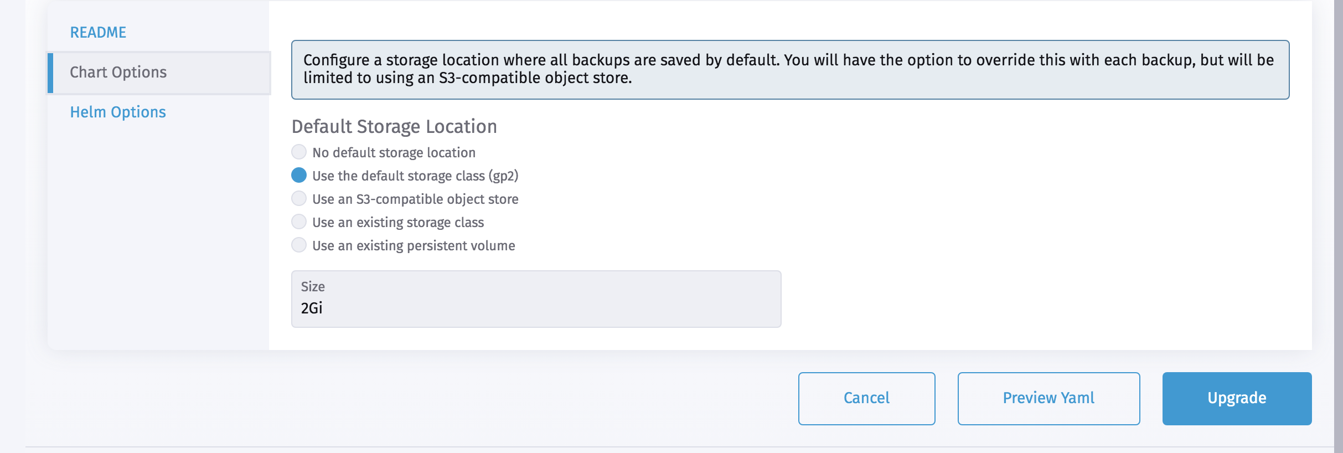Image resolution: width=1343 pixels, height=453 pixels.
Task: Navigate to Helm Options in the sidebar
Action: (x=118, y=112)
